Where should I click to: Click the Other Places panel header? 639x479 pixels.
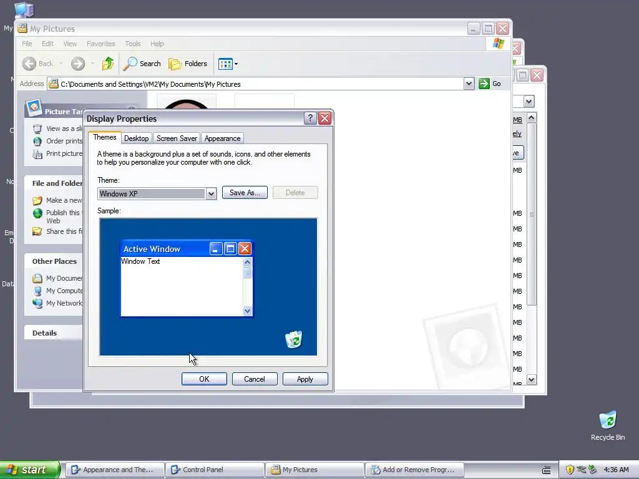[x=53, y=261]
